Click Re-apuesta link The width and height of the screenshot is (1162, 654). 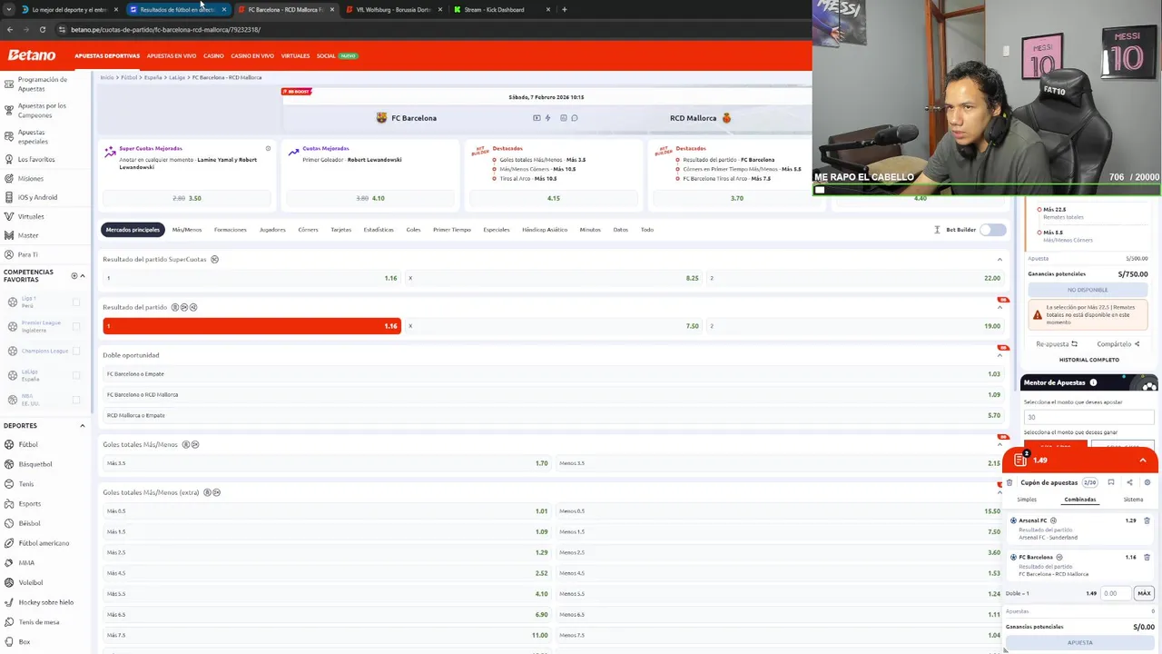tap(1057, 344)
